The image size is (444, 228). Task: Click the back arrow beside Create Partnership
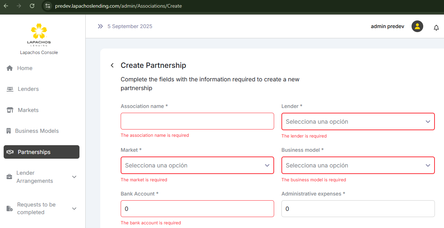click(112, 65)
